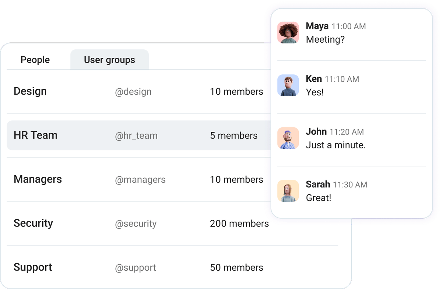The height and width of the screenshot is (289, 441).
Task: Select the User groups tab
Action: (110, 60)
